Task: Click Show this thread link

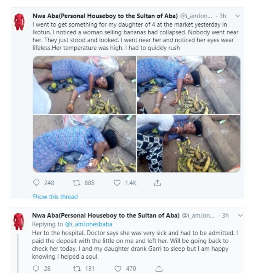Action: (55, 196)
